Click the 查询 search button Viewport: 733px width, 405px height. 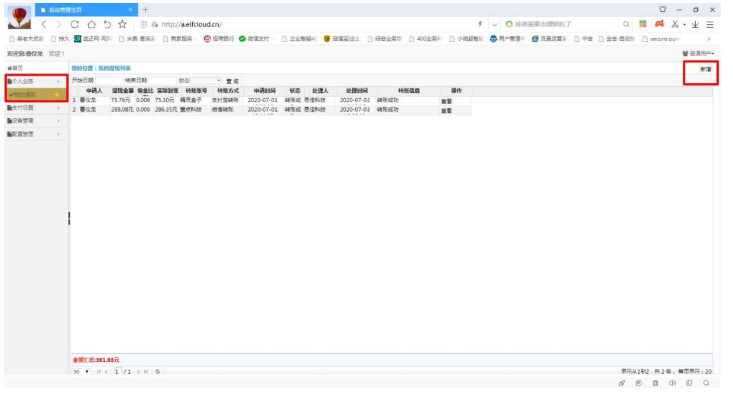pos(232,81)
